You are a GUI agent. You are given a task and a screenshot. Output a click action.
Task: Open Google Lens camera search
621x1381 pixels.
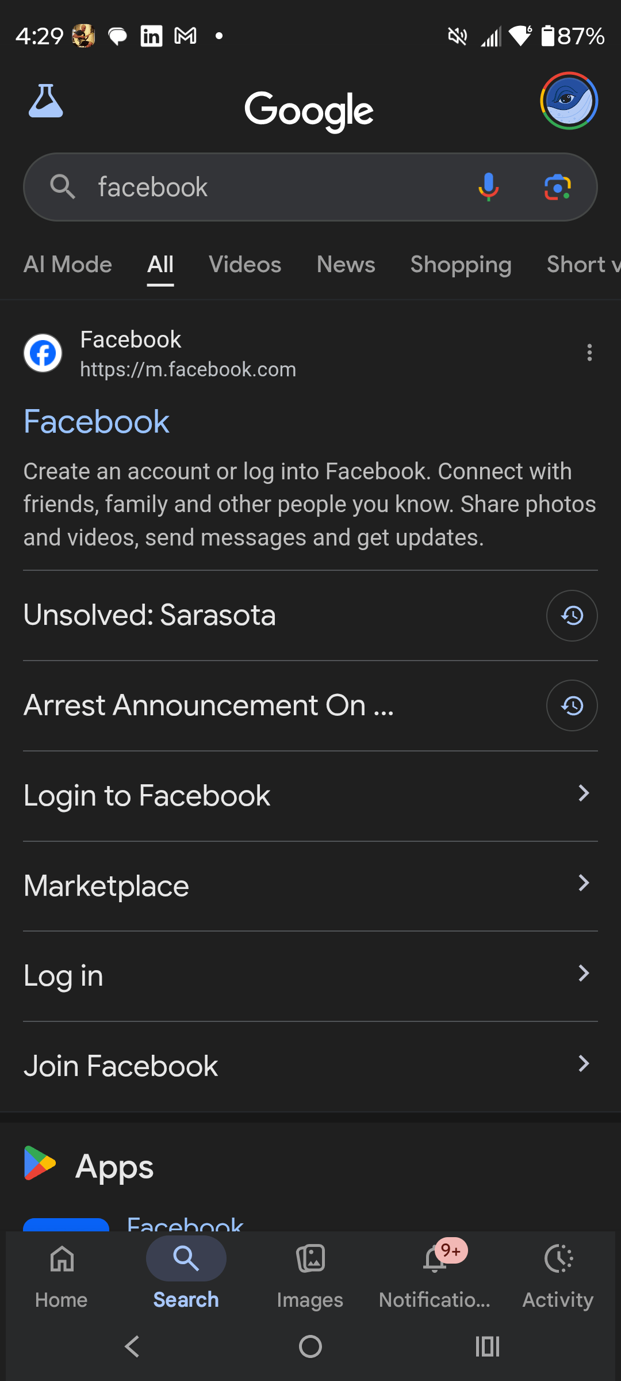pyautogui.click(x=557, y=188)
